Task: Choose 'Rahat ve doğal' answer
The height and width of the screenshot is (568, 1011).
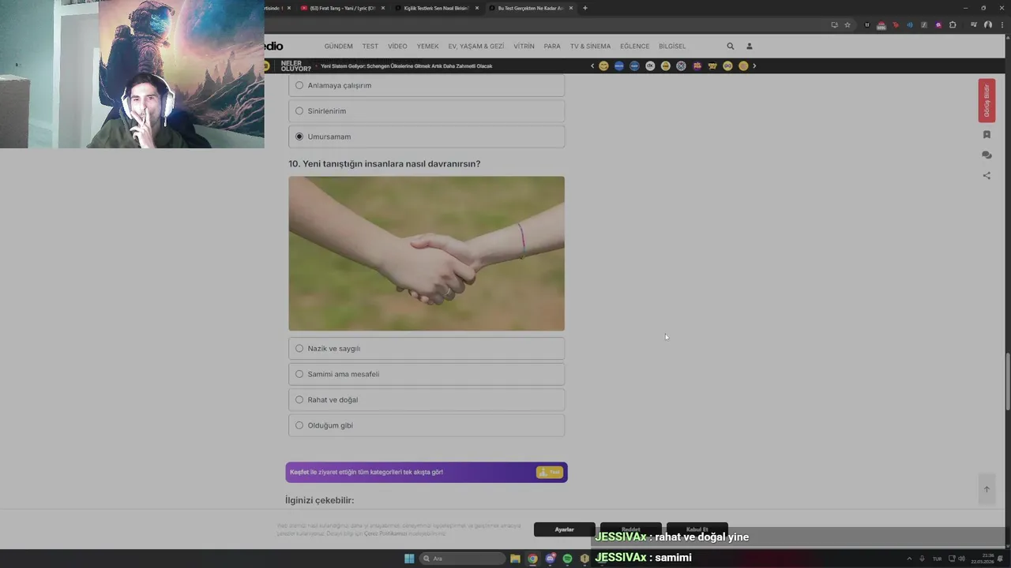Action: (x=427, y=400)
